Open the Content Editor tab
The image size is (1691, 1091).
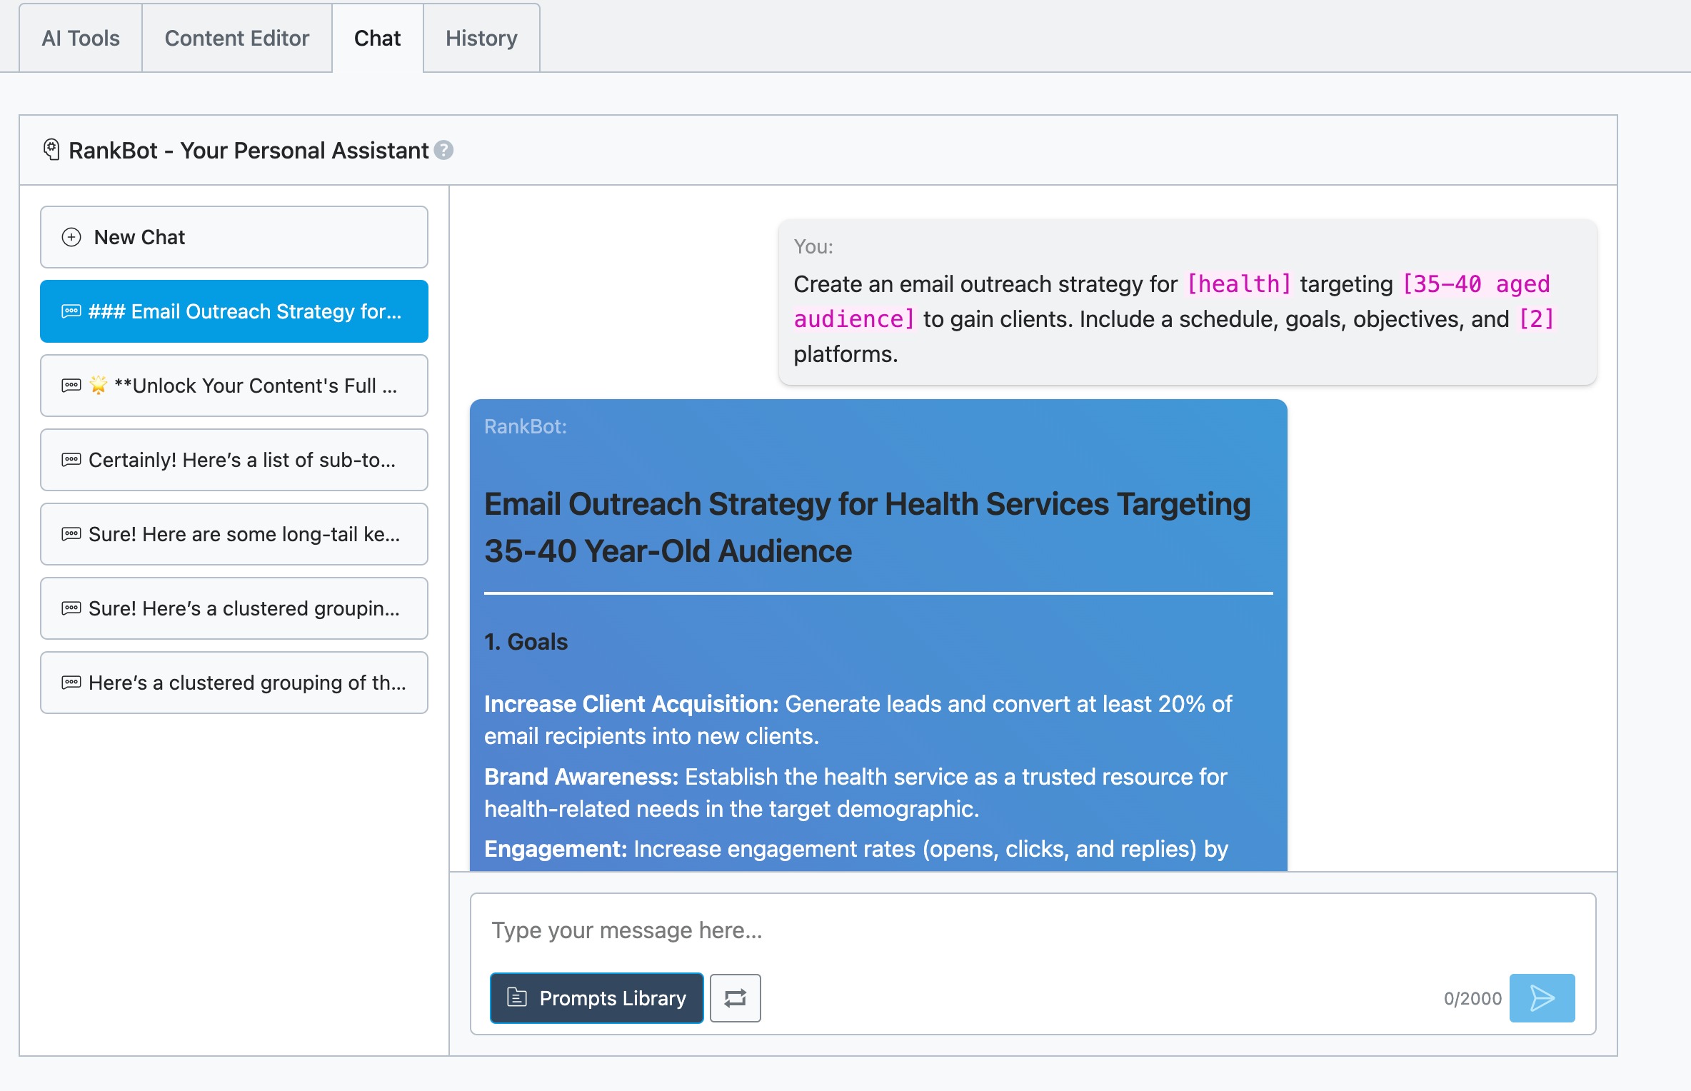[x=236, y=38]
